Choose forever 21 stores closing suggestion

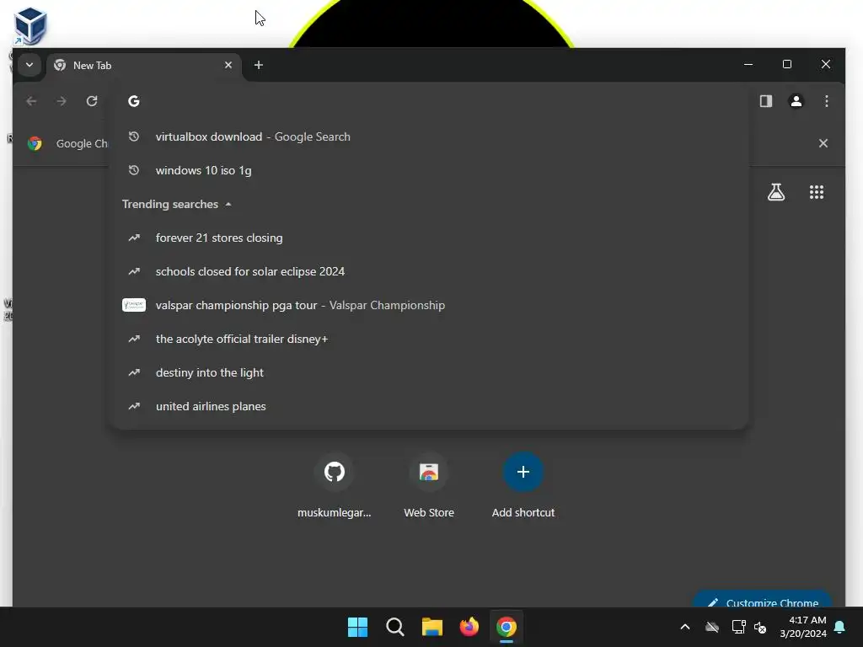tap(429, 238)
